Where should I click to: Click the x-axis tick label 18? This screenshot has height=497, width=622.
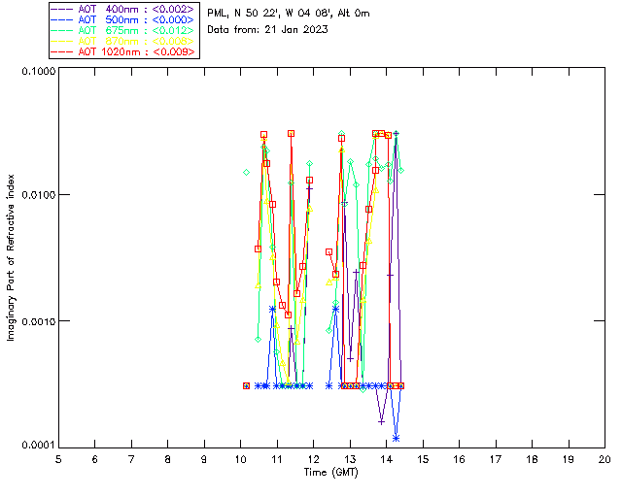tap(532, 459)
